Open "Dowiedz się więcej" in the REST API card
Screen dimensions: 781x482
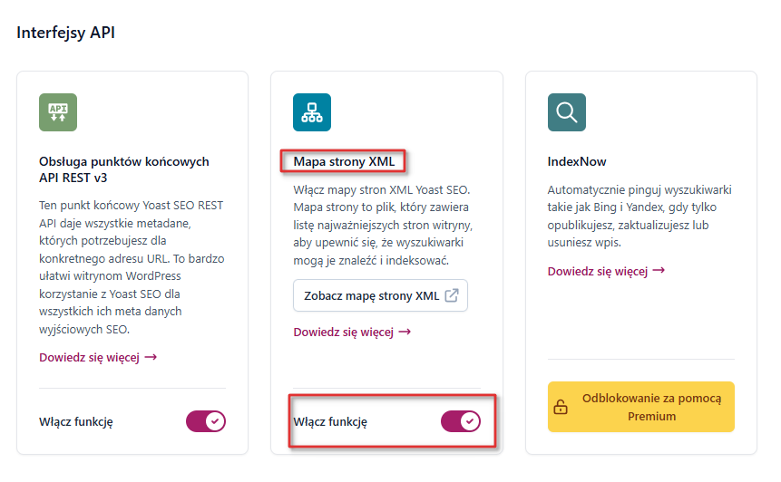[x=89, y=357]
